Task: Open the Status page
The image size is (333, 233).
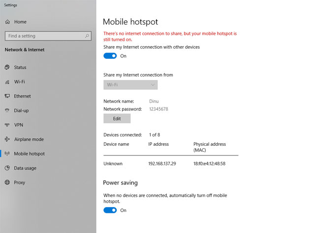Action: coord(20,67)
